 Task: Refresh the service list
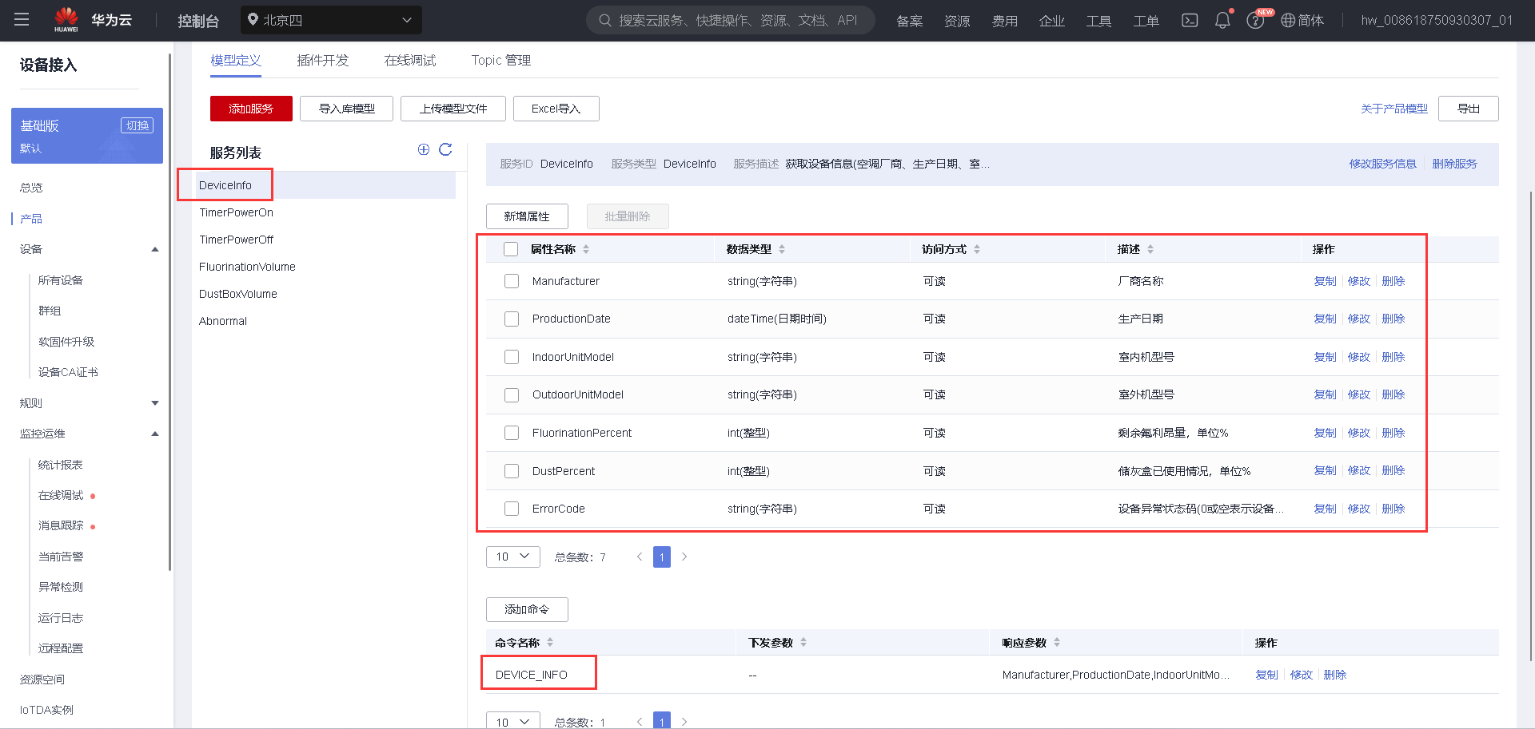click(x=445, y=149)
